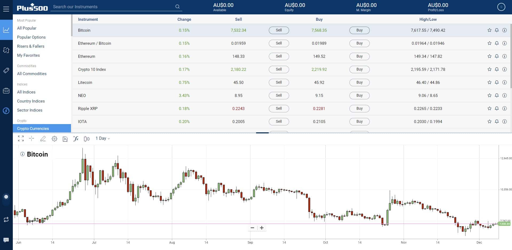The width and height of the screenshot is (512, 250).
Task: Buy Bitcoin
Action: [359, 30]
